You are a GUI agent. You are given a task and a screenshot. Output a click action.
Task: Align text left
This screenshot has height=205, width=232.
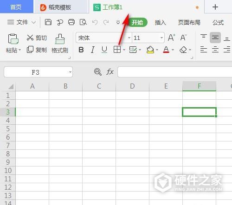(x=204, y=50)
